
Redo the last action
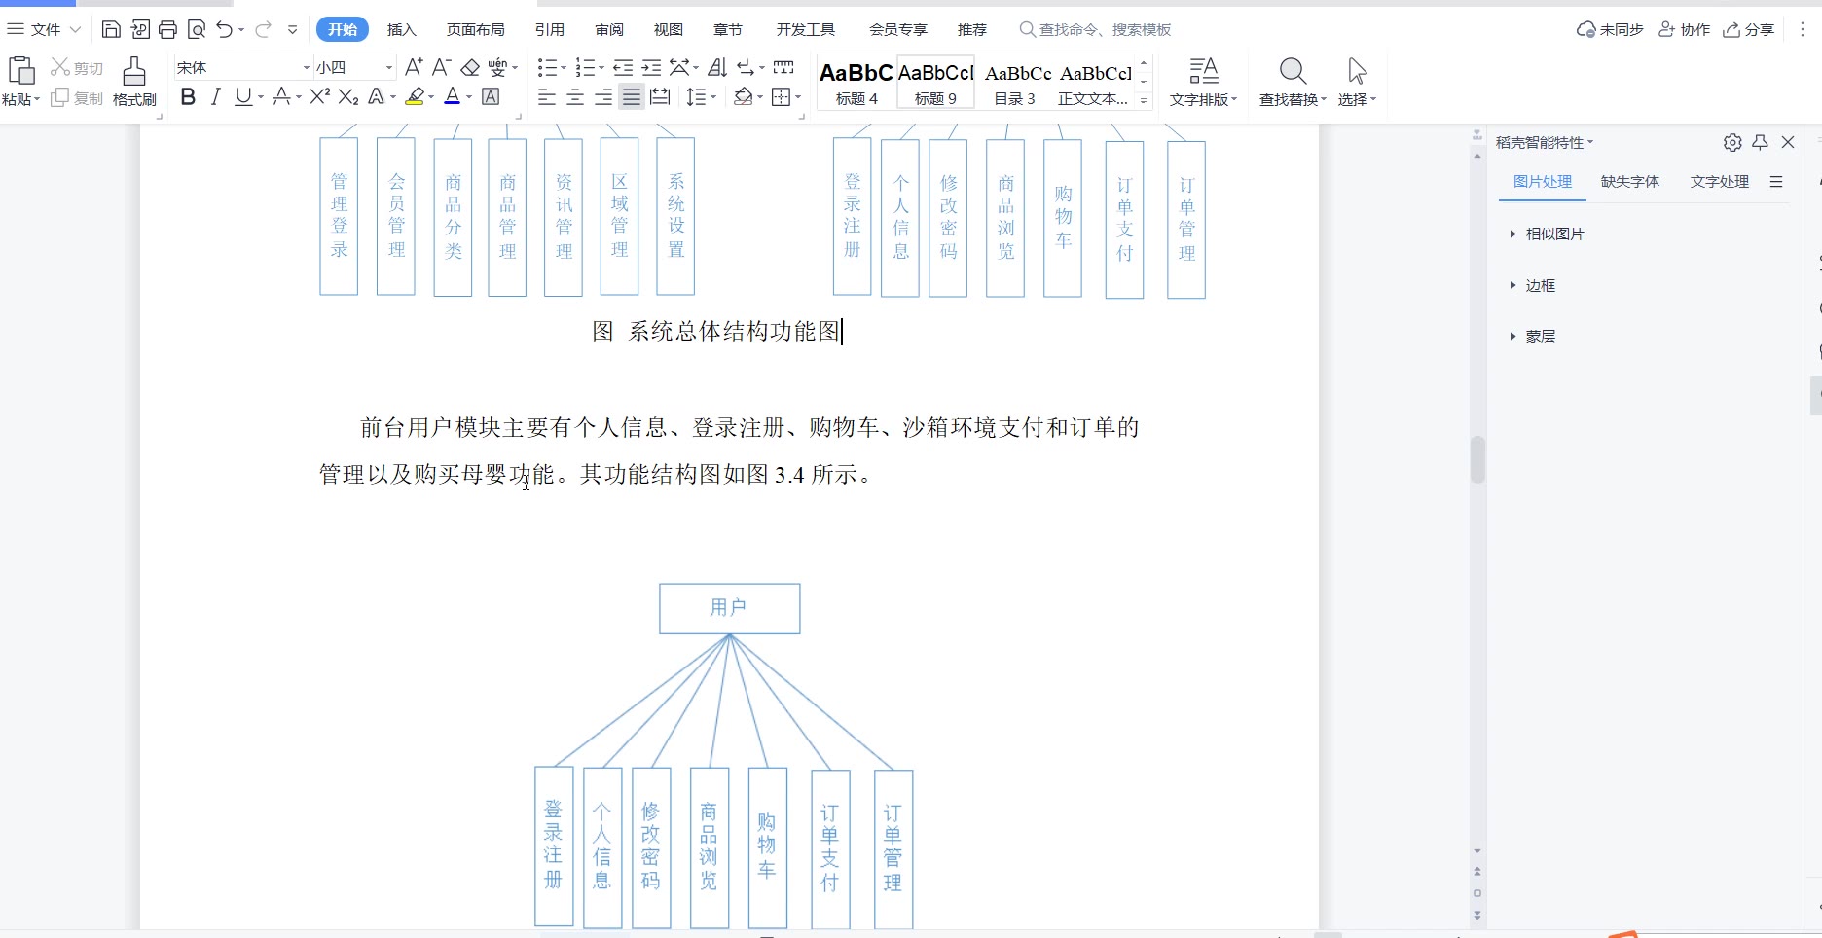263,29
